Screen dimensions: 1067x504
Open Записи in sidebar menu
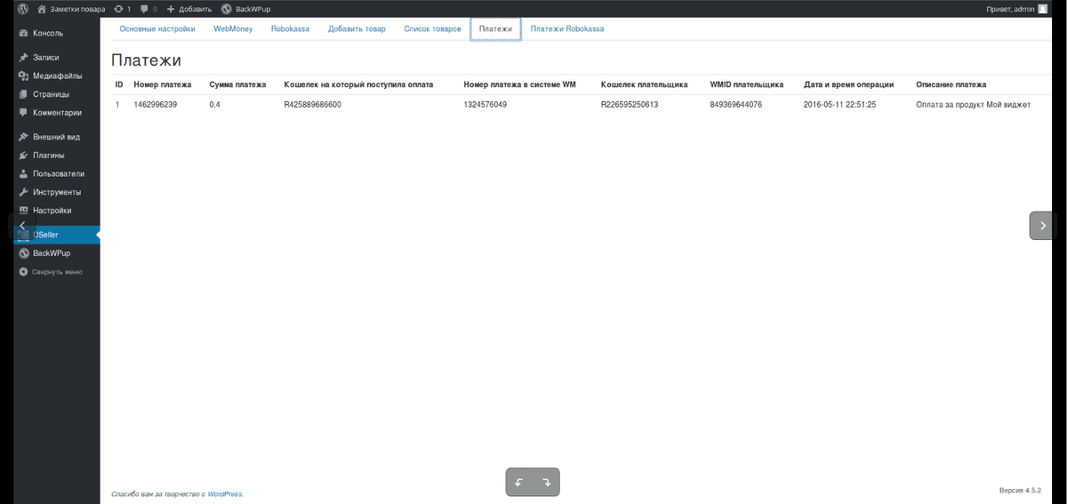click(45, 57)
